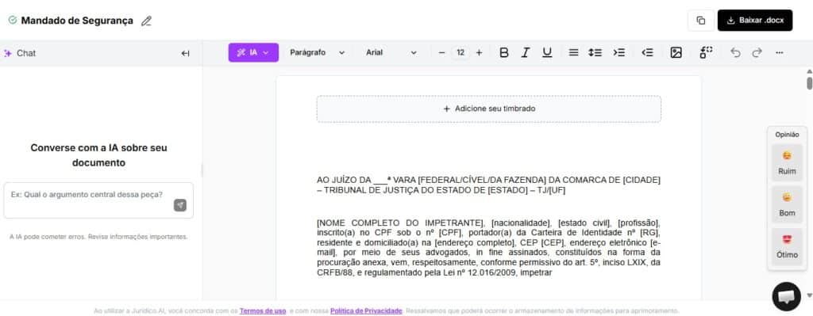Redo the last action
The width and height of the screenshot is (813, 316).
point(757,53)
